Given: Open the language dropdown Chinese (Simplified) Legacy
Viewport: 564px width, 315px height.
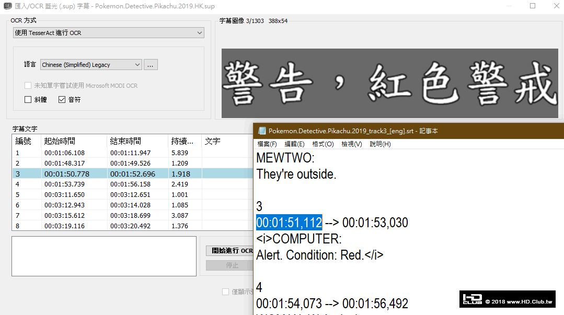Looking at the screenshot, I should 91,65.
